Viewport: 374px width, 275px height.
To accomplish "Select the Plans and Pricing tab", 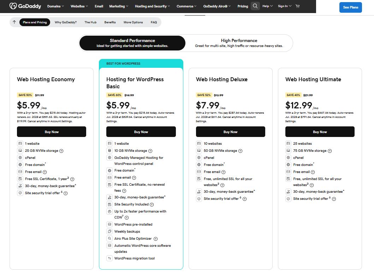I will coord(35,22).
